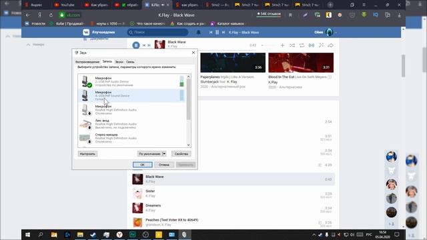Switch to Воспроизведение tab in sound dialog
The height and width of the screenshot is (240, 427).
point(87,62)
